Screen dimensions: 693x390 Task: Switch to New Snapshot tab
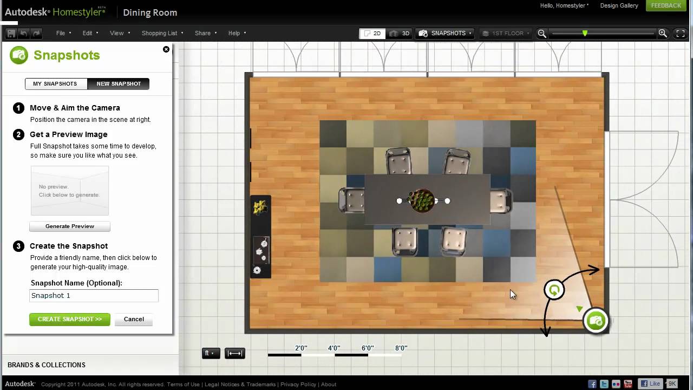(x=119, y=83)
